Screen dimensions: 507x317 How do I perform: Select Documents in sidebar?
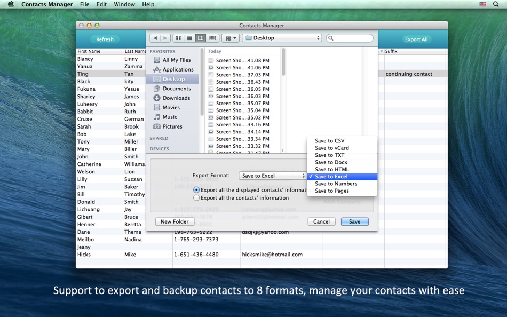tap(173, 88)
